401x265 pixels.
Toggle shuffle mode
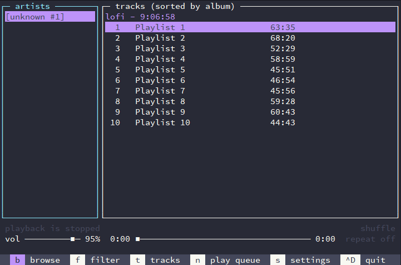click(378, 228)
